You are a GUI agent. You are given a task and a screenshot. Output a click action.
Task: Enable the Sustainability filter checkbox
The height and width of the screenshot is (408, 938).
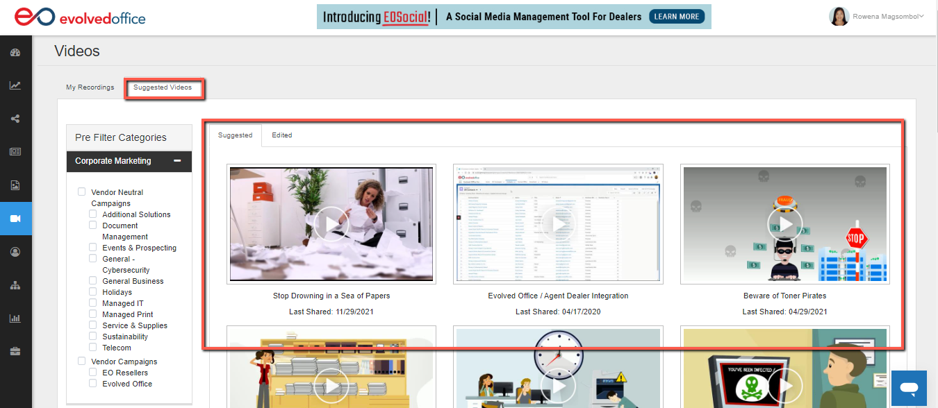pos(93,337)
